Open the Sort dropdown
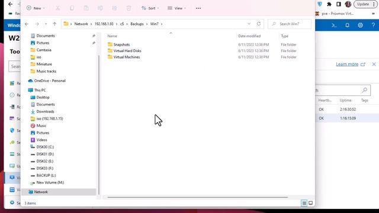The width and height of the screenshot is (379, 213). pos(150,8)
